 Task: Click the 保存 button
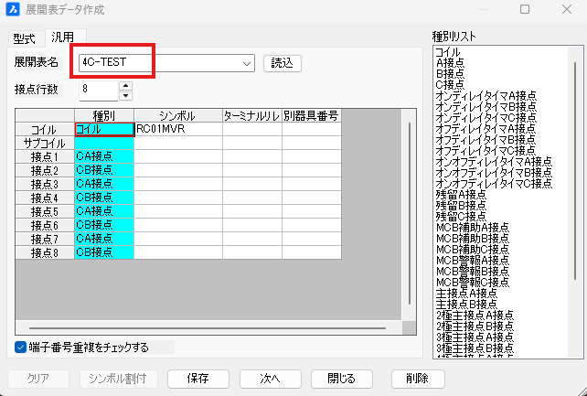198,379
